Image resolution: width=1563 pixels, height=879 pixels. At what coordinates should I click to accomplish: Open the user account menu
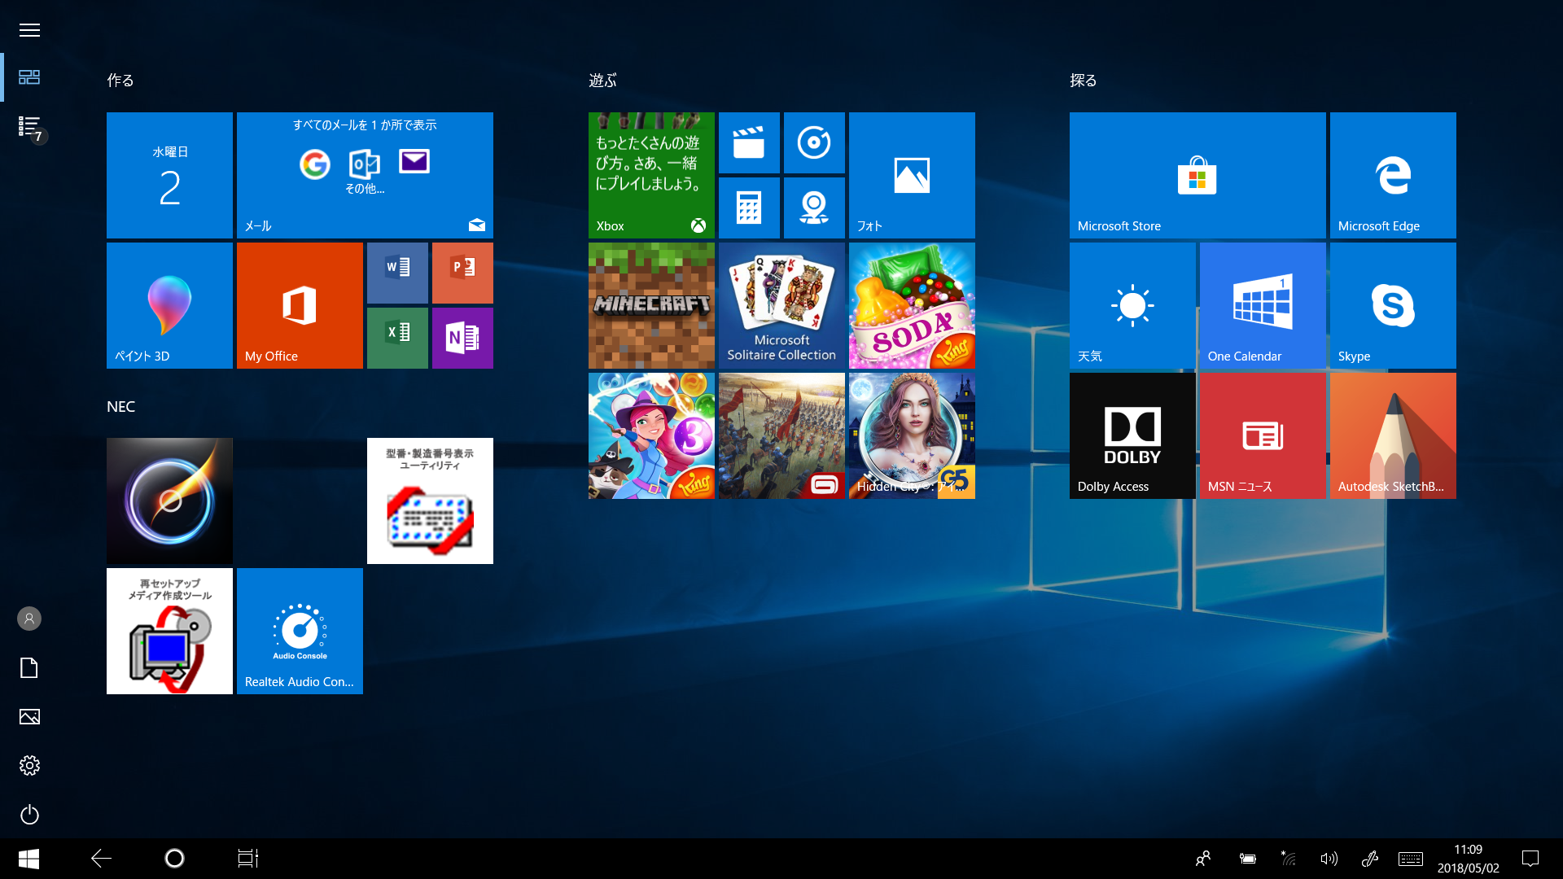[29, 619]
